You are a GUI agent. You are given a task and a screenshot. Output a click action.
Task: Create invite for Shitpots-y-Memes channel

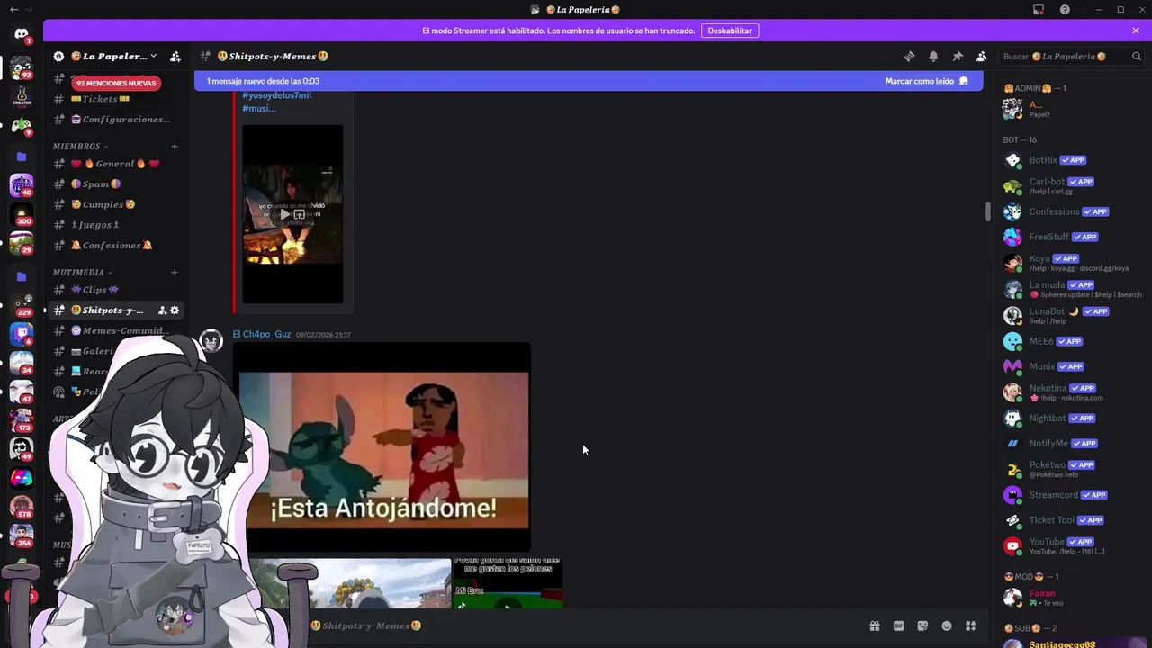162,310
